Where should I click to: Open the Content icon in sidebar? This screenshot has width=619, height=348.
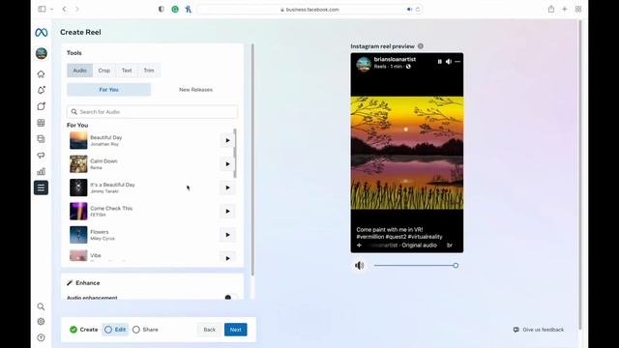pyautogui.click(x=41, y=106)
